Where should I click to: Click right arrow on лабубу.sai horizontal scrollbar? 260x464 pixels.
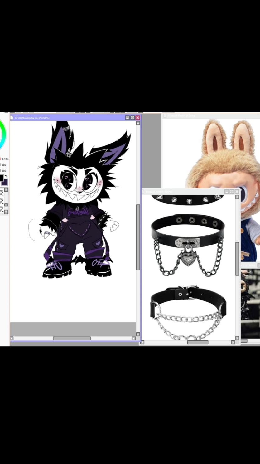tap(134, 338)
